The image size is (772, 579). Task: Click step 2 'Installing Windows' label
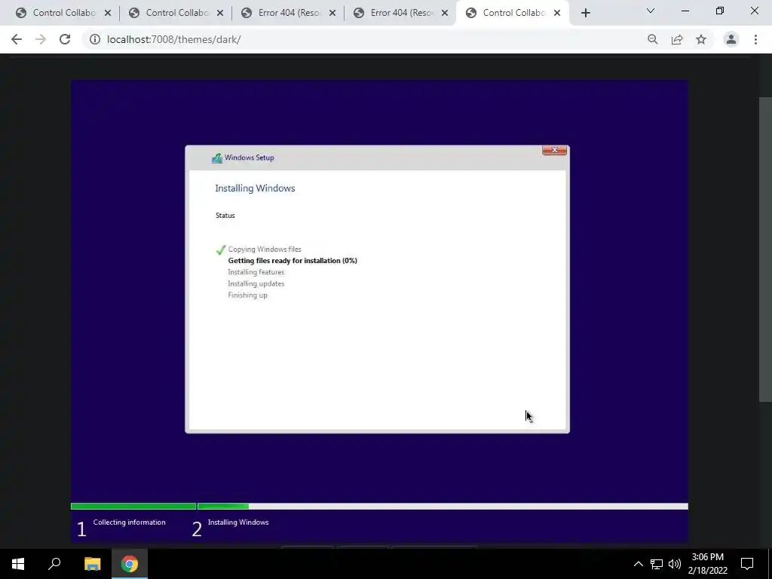pos(238,522)
